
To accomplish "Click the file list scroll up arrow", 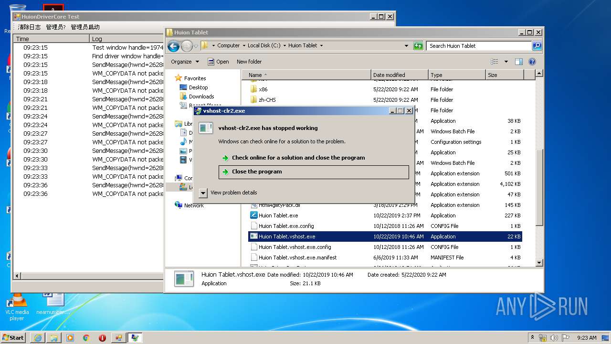I will click(539, 74).
